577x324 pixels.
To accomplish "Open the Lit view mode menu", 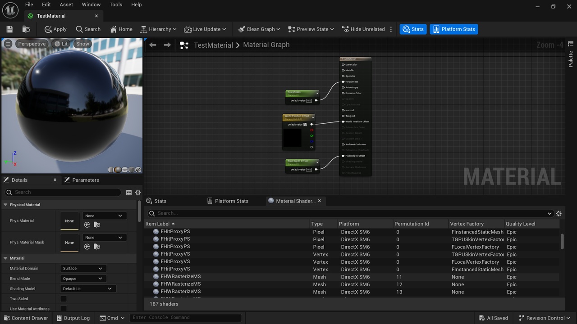I will coord(61,44).
